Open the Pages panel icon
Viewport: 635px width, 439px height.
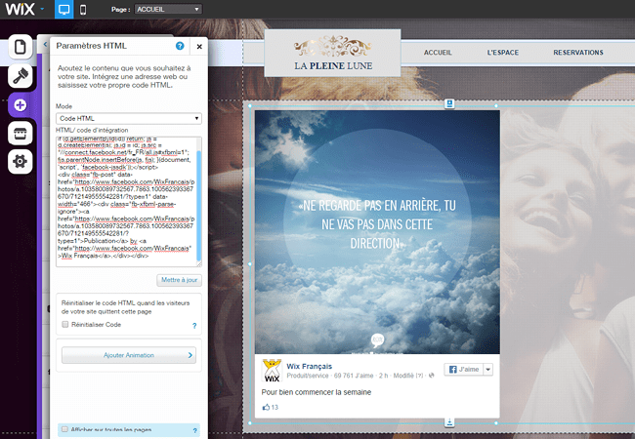coord(21,47)
